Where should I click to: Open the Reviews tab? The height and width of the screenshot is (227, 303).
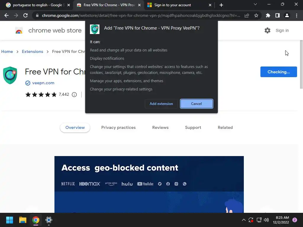click(x=160, y=128)
